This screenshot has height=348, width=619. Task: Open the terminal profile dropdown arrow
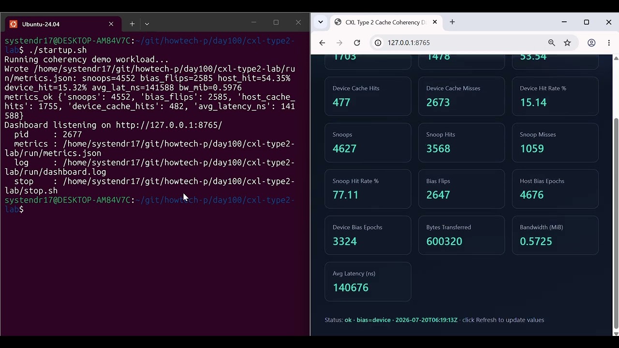147,24
